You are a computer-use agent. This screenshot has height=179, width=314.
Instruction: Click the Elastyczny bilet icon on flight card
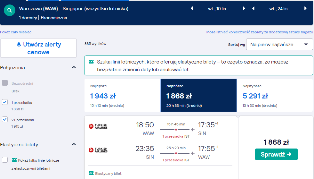coord(91,173)
